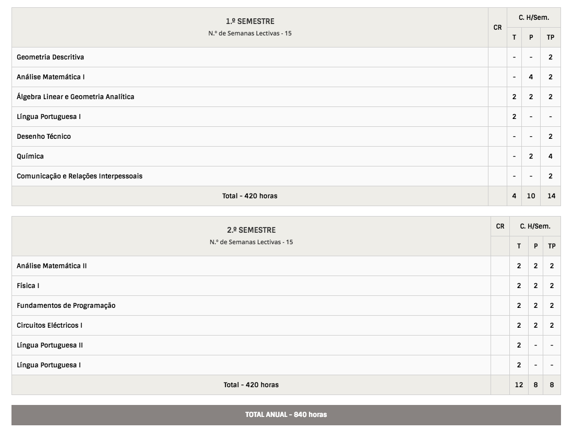Click Desenho Técnico course name
The image size is (573, 430).
click(x=44, y=136)
